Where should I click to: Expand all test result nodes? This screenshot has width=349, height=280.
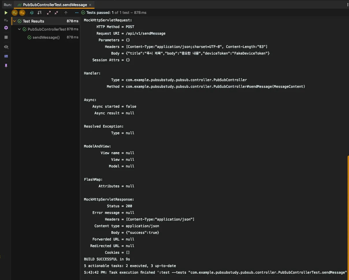[49, 13]
